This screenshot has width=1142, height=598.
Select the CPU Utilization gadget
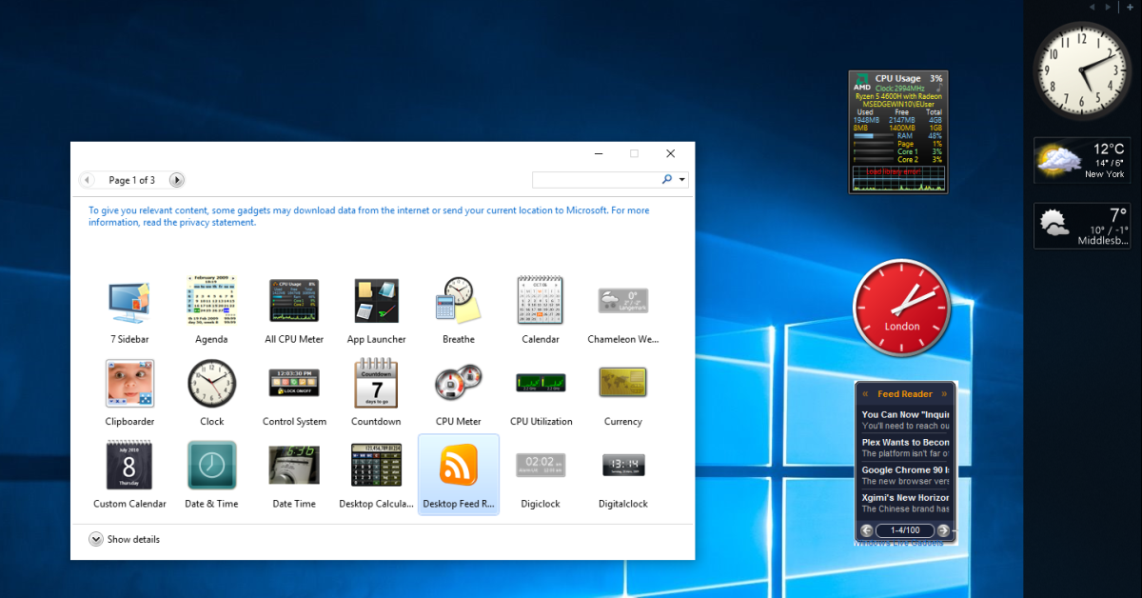coord(541,382)
